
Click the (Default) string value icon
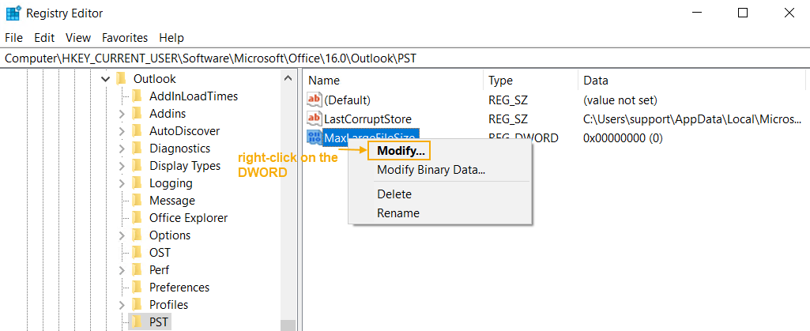[x=314, y=100]
